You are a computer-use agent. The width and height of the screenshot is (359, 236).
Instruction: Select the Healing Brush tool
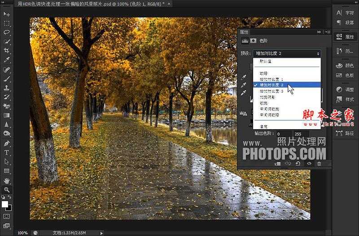[6, 69]
